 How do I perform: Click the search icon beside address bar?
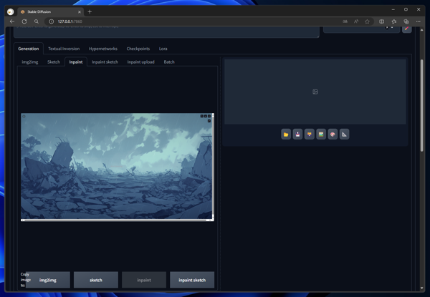coord(37,21)
